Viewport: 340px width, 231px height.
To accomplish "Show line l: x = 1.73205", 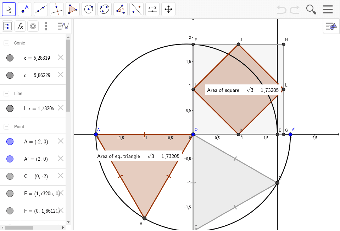I will (x=10, y=108).
